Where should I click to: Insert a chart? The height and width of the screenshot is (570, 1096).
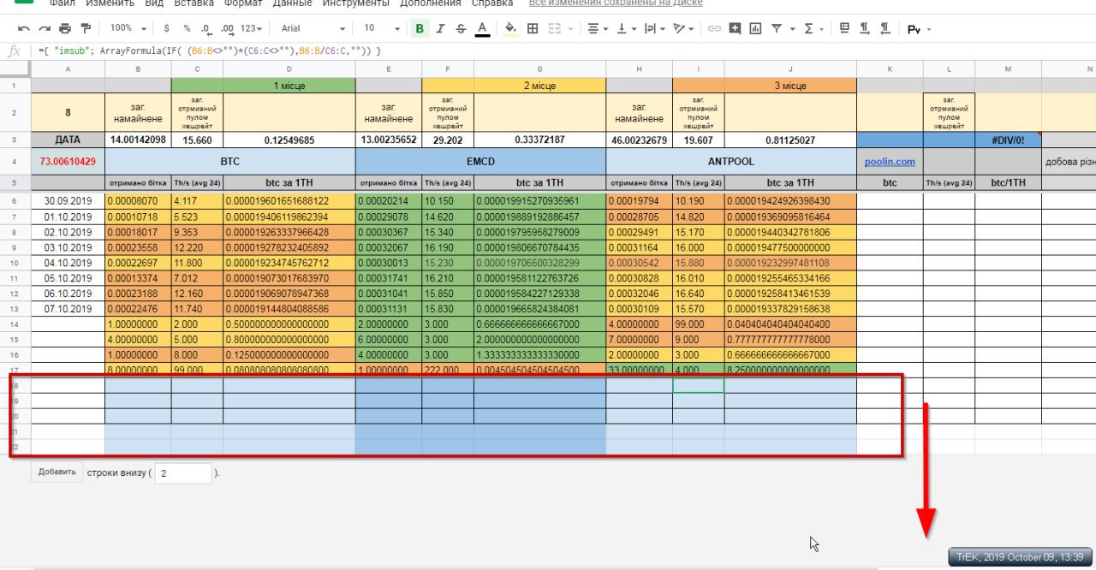tap(755, 28)
